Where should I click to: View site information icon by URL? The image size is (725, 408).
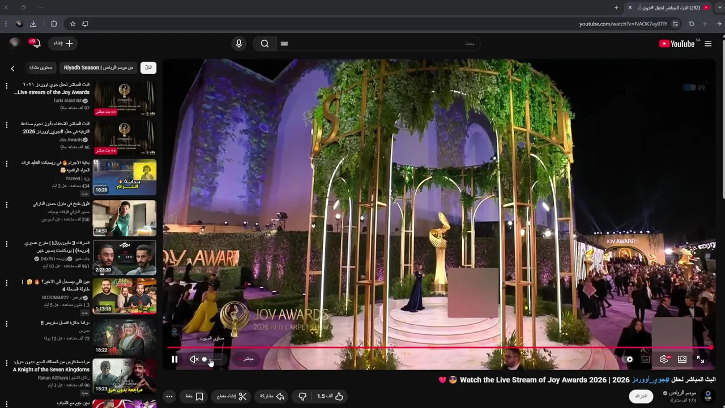(x=675, y=24)
